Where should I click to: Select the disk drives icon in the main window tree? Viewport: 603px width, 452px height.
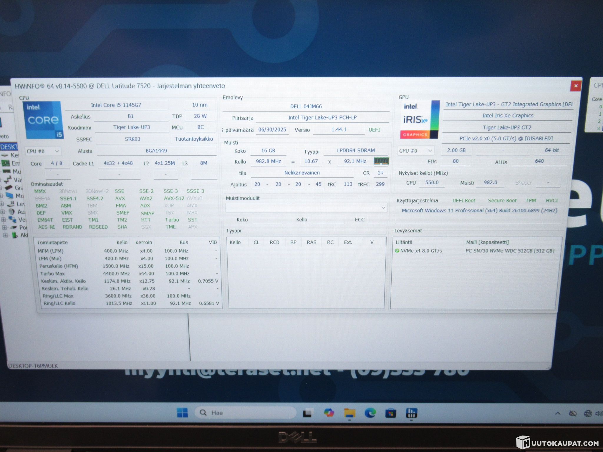(11, 204)
